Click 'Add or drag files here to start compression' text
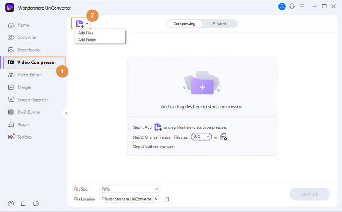The width and height of the screenshot is (342, 212). 202,107
